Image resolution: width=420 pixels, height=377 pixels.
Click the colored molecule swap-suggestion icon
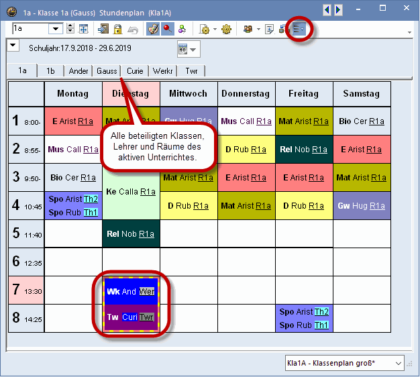[x=182, y=29]
